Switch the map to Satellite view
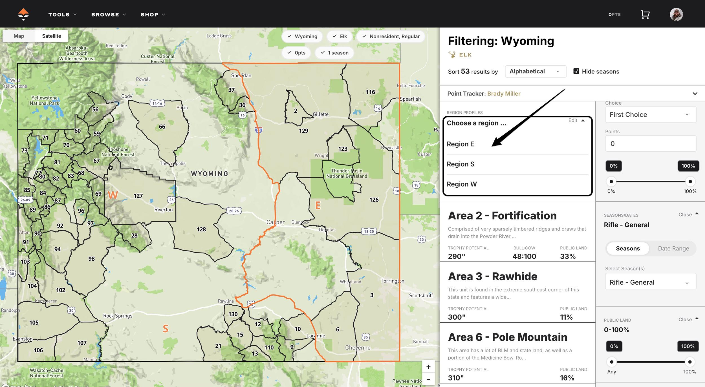Image resolution: width=705 pixels, height=387 pixels. [x=51, y=36]
